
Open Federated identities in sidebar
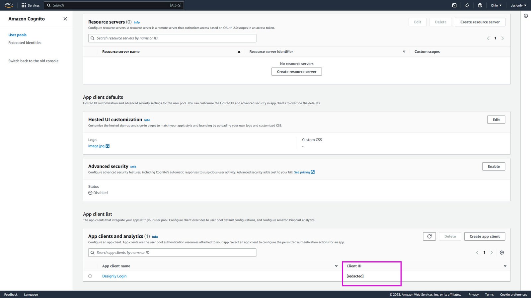(x=25, y=43)
